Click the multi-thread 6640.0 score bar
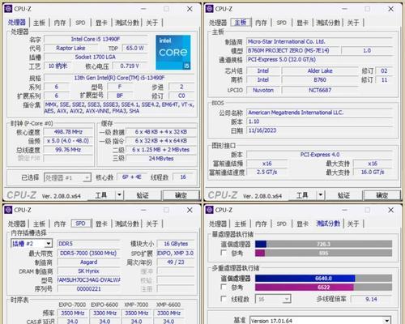The image size is (405, 324). tap(323, 278)
